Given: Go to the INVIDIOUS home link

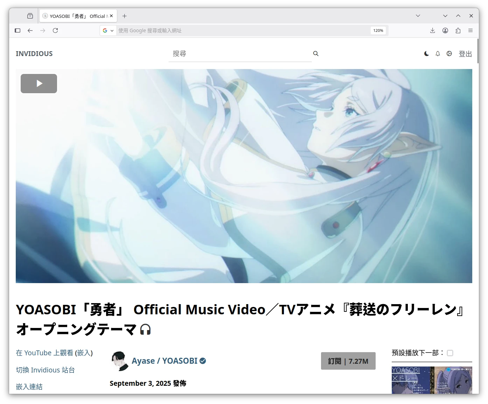Looking at the screenshot, I should click(34, 54).
